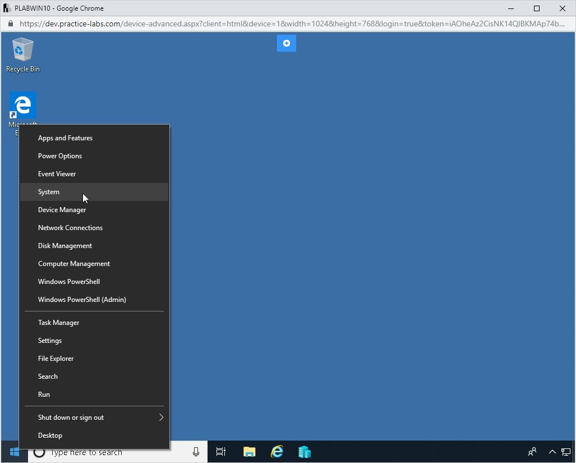
Task: Open Device Manager
Action: tap(94, 210)
